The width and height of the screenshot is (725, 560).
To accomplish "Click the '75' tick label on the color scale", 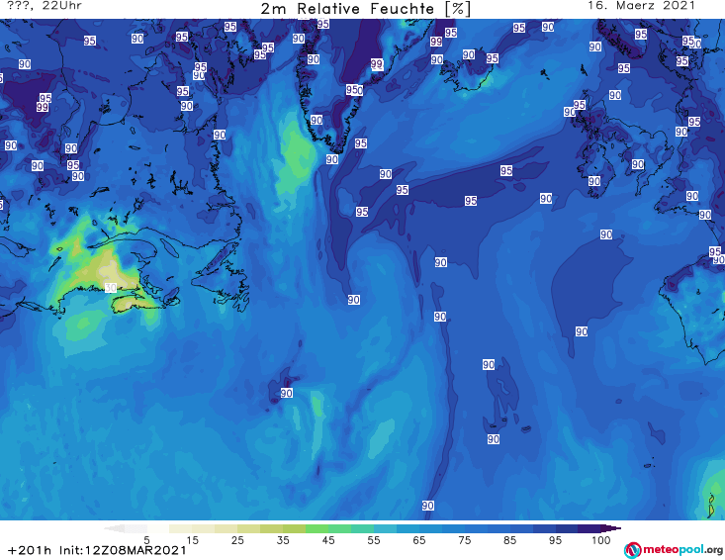I will coord(464,540).
